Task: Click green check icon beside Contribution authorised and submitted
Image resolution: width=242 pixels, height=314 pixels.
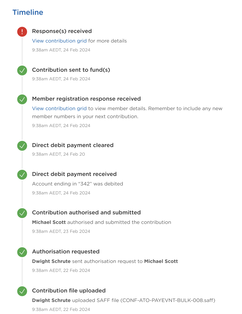Action: (22, 213)
